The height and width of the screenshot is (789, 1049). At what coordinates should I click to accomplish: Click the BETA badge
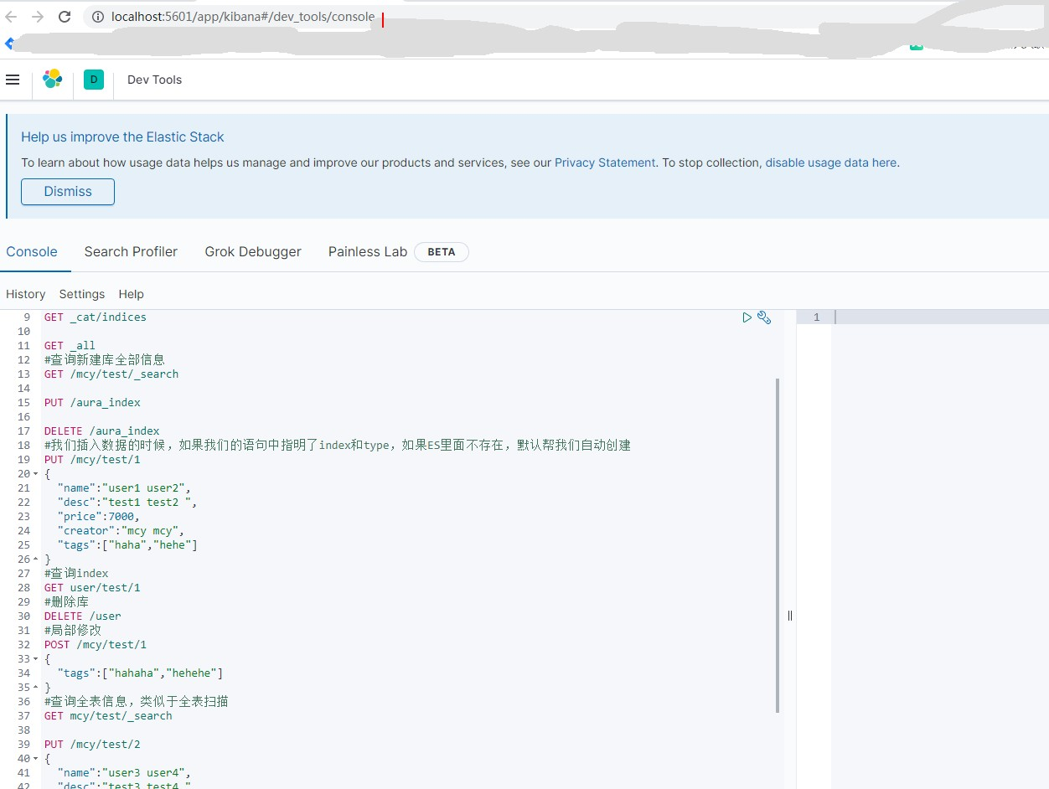[442, 252]
